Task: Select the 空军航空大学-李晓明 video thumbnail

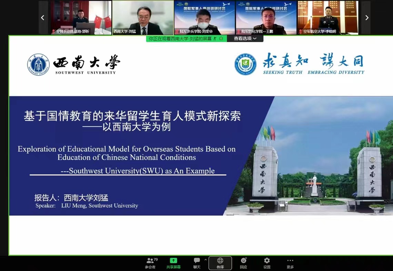Action: tap(327, 18)
